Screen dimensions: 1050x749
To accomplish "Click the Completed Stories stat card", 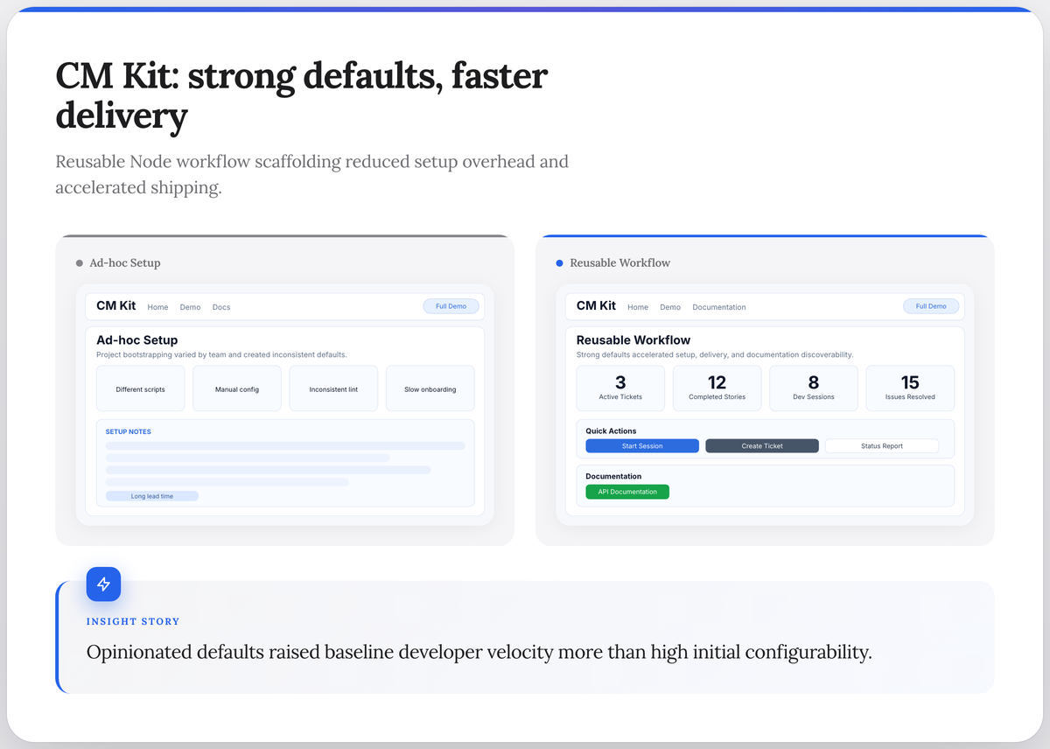I will pyautogui.click(x=717, y=388).
